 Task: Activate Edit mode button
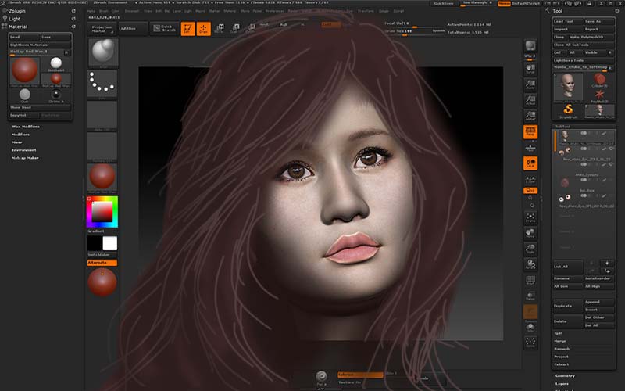click(x=188, y=29)
